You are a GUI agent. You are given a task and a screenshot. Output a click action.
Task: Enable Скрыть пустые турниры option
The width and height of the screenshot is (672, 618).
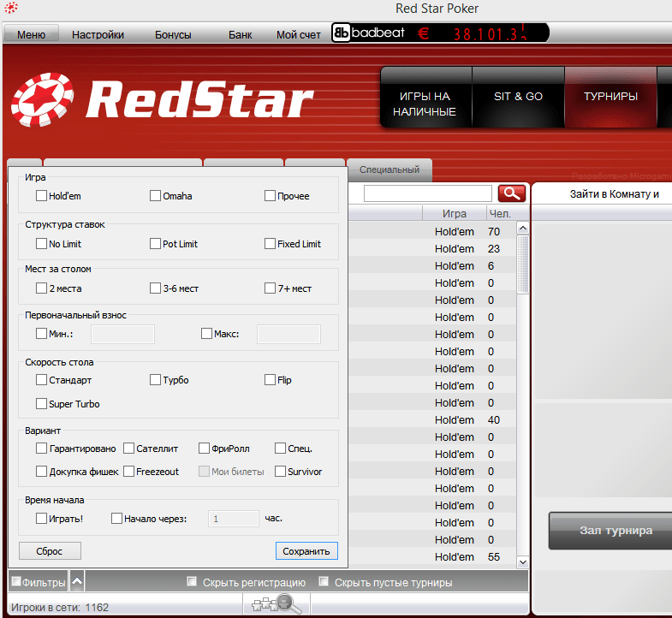pos(324,581)
